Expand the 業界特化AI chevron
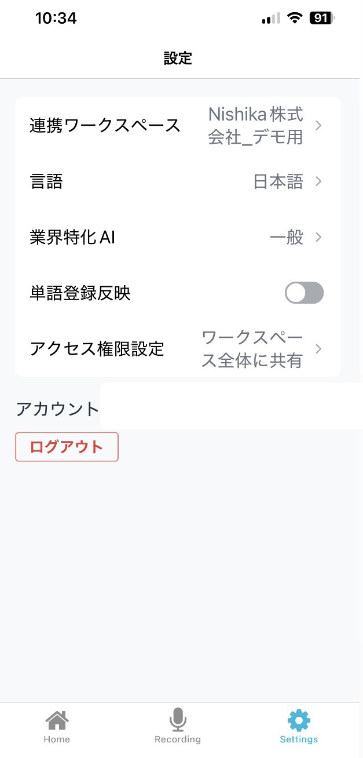The height and width of the screenshot is (758, 363). coord(318,237)
